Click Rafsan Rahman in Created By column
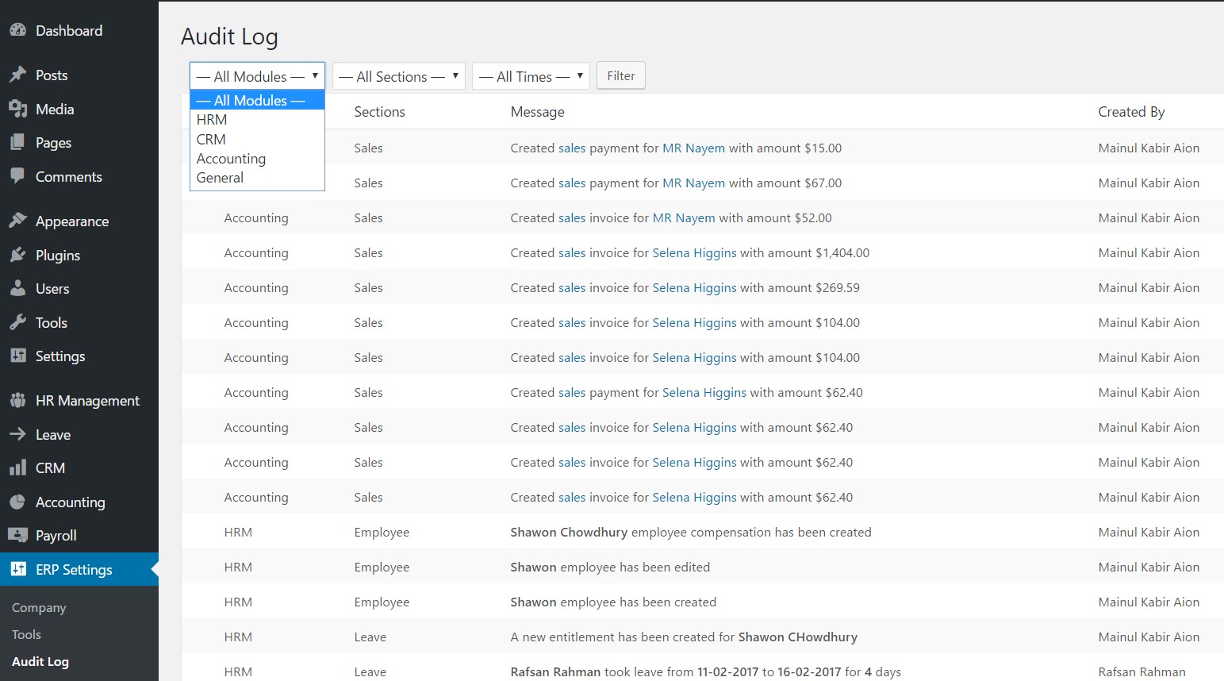 [x=1142, y=671]
